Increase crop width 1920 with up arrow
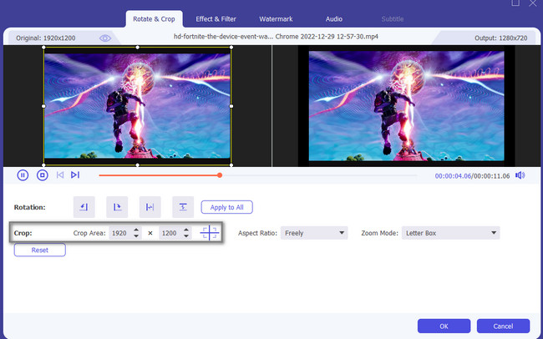The width and height of the screenshot is (543, 339). click(x=136, y=230)
